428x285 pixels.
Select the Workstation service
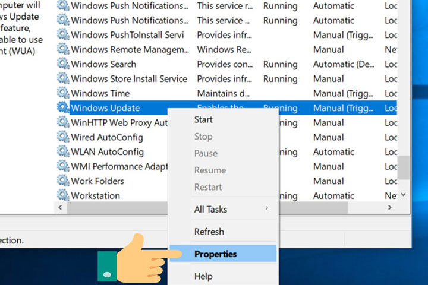click(x=96, y=195)
